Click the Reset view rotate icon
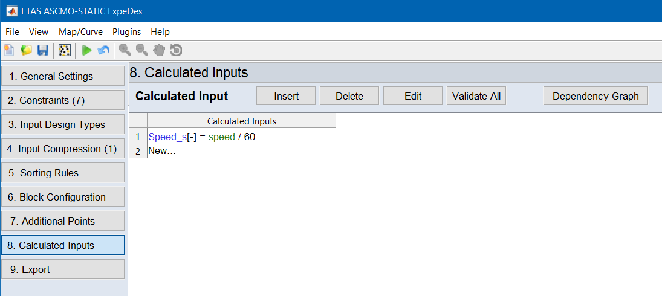The width and height of the screenshot is (662, 296). (x=176, y=51)
